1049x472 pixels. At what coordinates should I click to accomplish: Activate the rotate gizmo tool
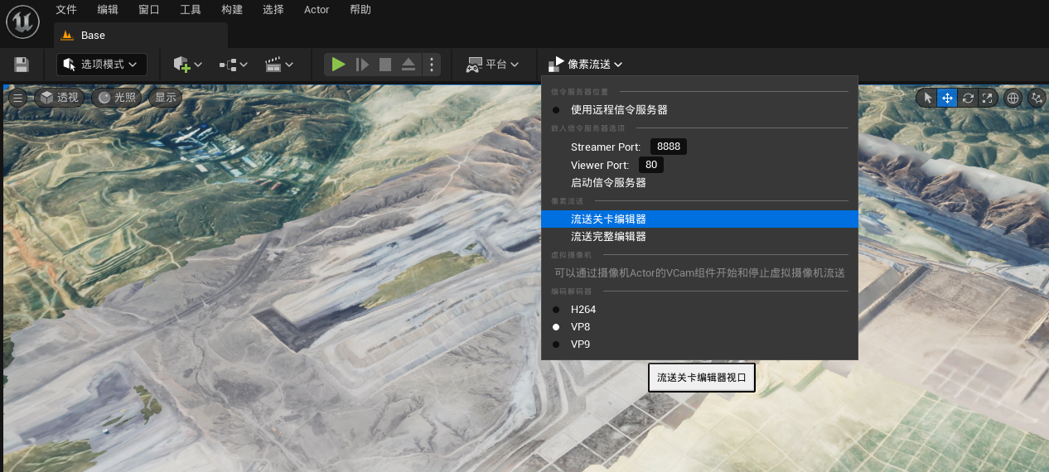click(x=967, y=98)
